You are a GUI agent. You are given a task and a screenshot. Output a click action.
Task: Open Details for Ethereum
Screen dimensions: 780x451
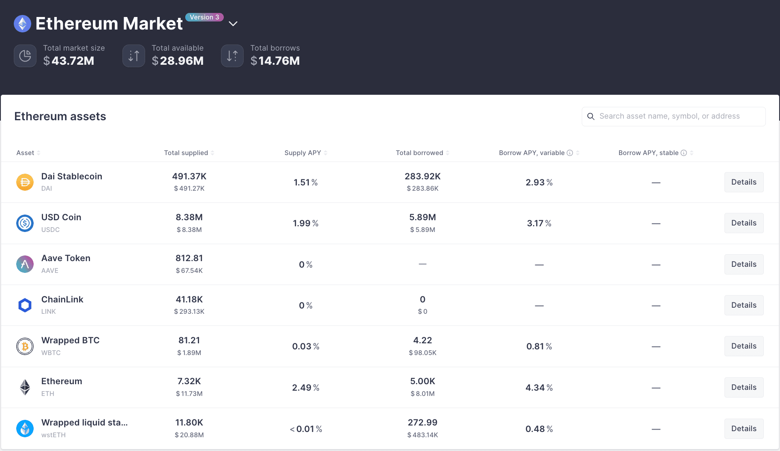coord(744,387)
